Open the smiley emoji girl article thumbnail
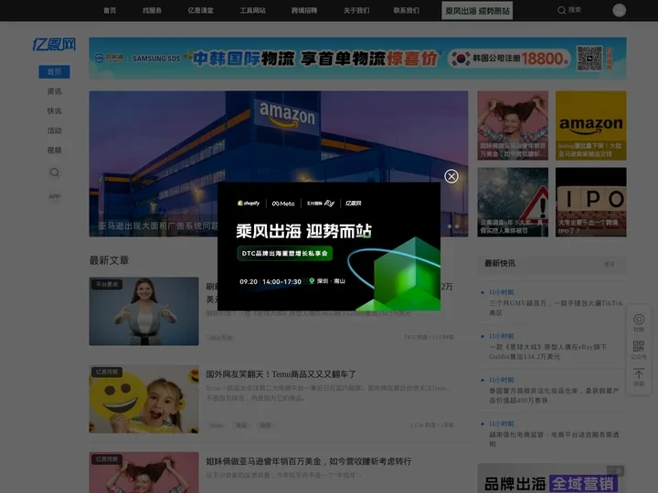658x493 pixels. 144,399
